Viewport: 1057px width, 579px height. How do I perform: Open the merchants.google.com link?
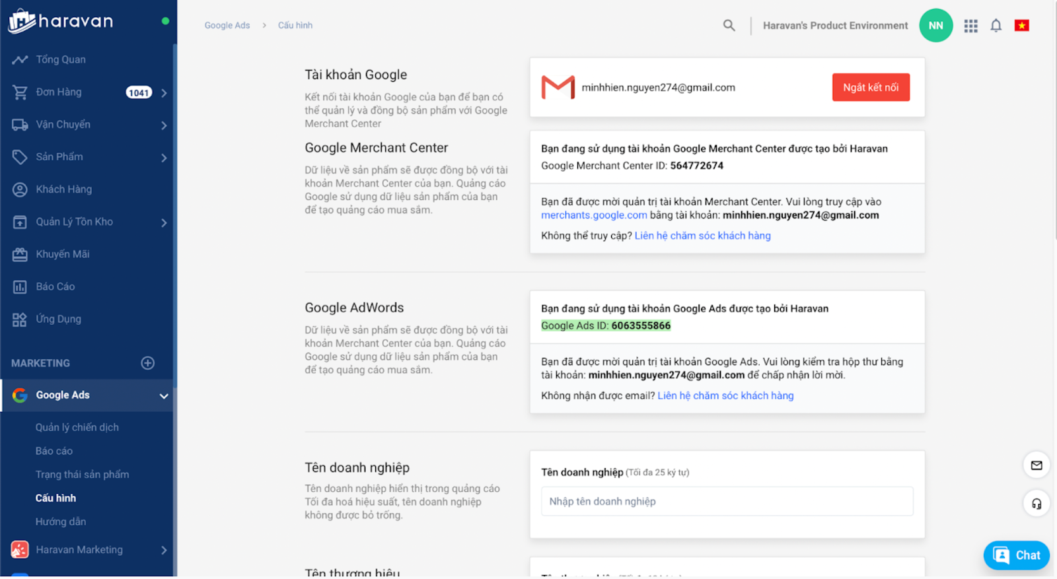tap(594, 215)
